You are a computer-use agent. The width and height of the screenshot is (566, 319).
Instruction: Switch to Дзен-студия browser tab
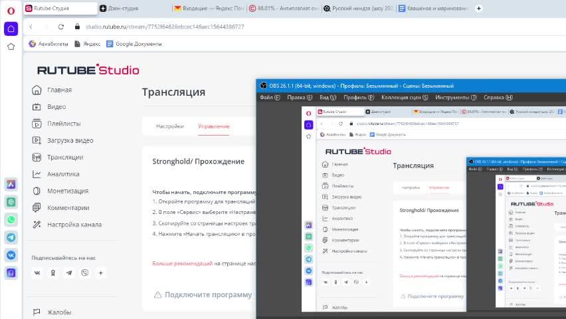coord(134,9)
